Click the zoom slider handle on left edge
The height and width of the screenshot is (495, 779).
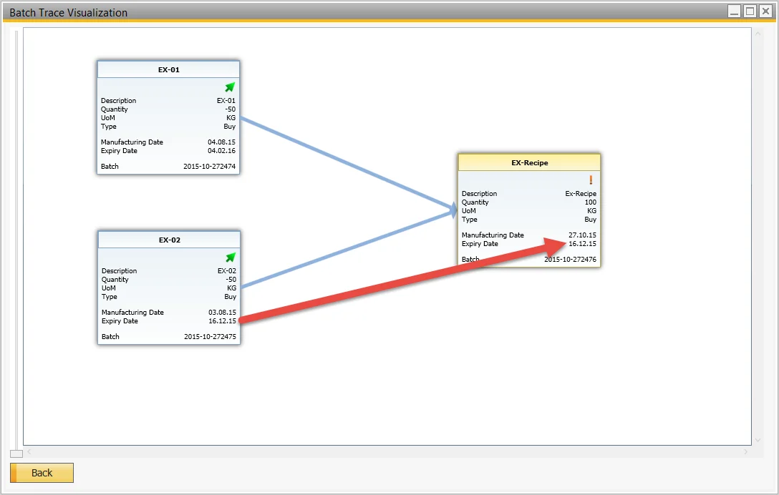(x=16, y=454)
